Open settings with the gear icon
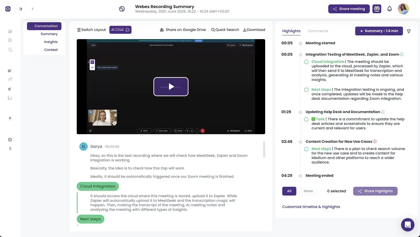This screenshot has width=420, height=237. [10, 140]
